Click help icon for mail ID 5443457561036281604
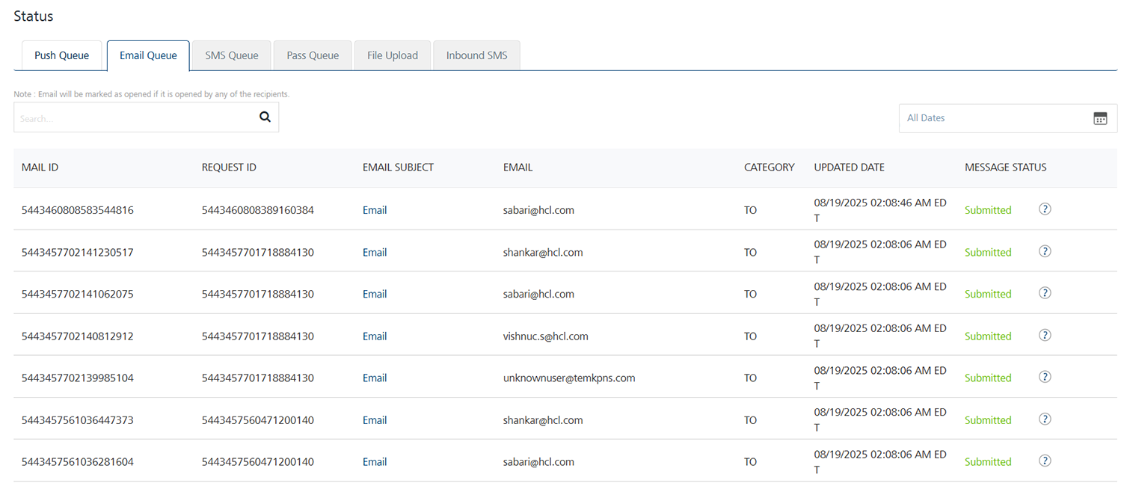1124x486 pixels. 1045,461
